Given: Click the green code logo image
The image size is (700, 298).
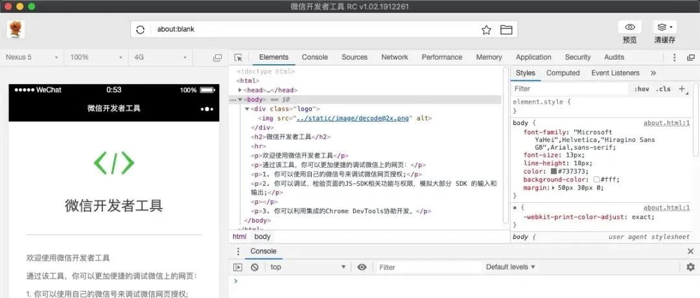Looking at the screenshot, I should tap(114, 163).
